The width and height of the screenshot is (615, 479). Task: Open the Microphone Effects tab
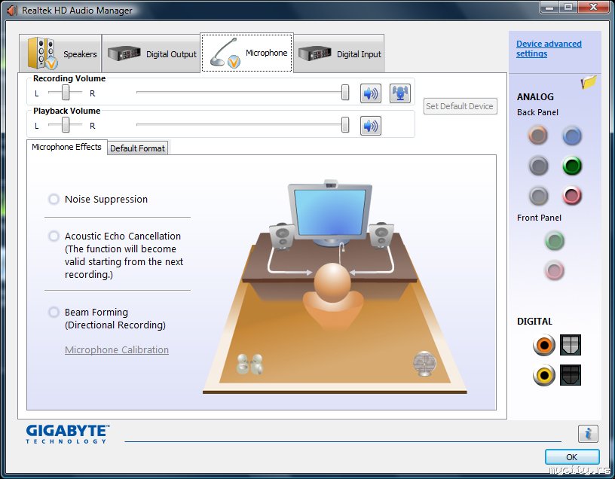(x=66, y=147)
